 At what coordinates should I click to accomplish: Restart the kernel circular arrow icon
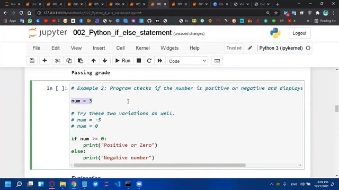point(149,61)
